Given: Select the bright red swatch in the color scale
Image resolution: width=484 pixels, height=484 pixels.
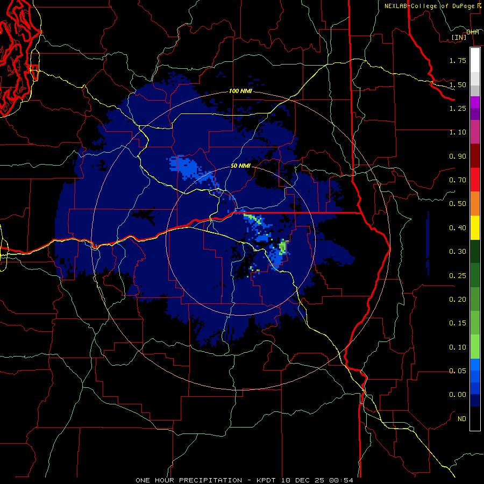Looking at the screenshot, I should point(475,180).
